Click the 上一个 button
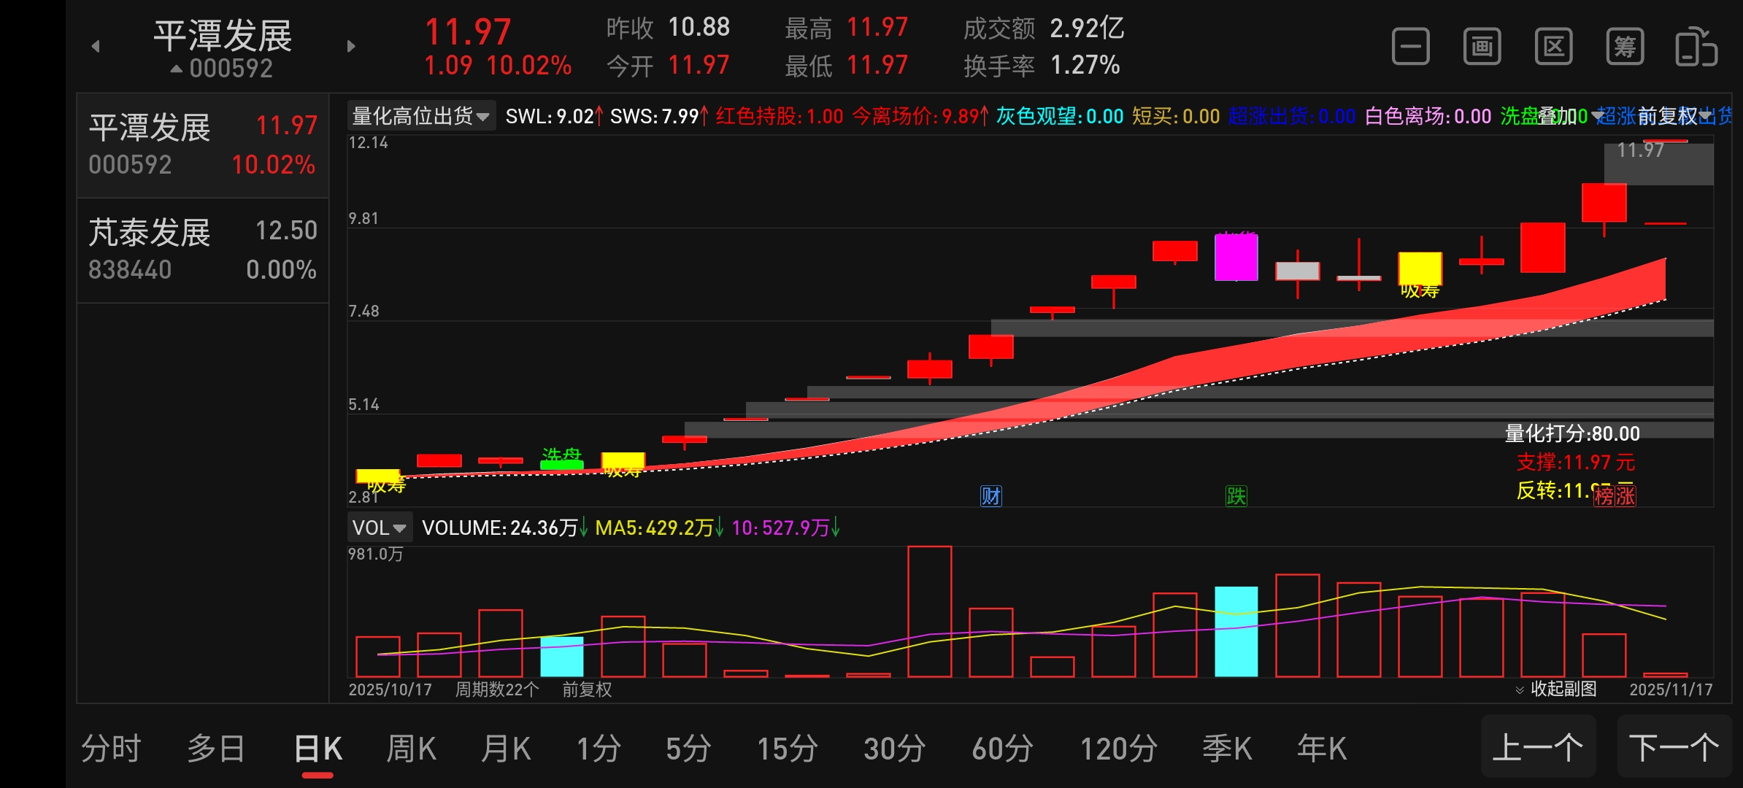 pyautogui.click(x=1538, y=747)
